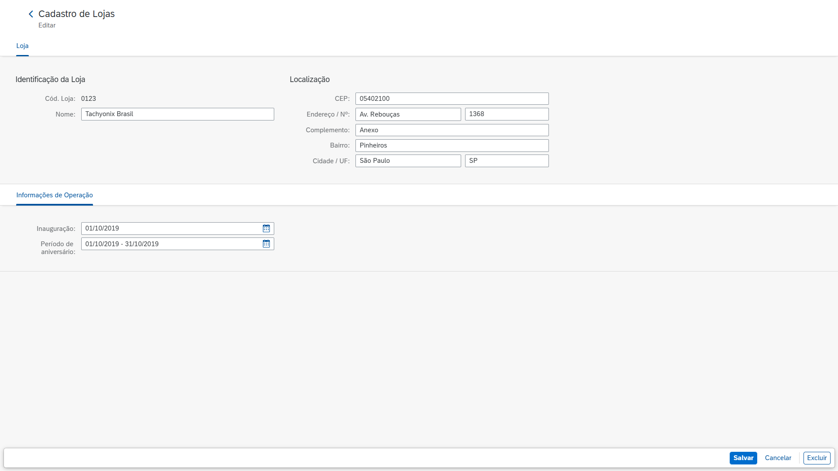Click the Cadastro de Lojas page title
Image resolution: width=838 pixels, height=471 pixels.
[76, 14]
